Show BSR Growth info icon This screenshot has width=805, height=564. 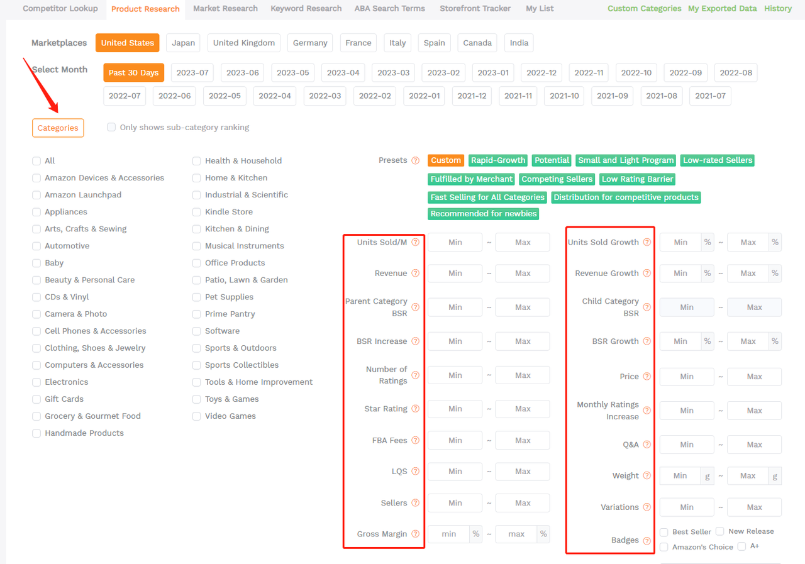[647, 341]
